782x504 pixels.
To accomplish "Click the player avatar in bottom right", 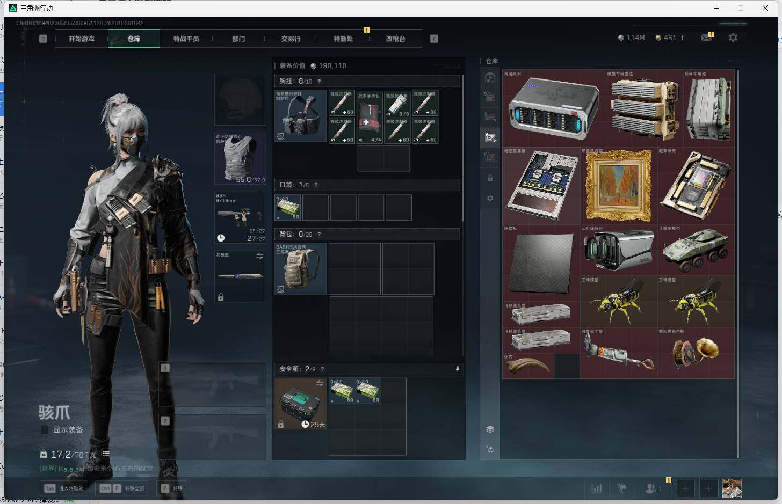I will (x=732, y=488).
